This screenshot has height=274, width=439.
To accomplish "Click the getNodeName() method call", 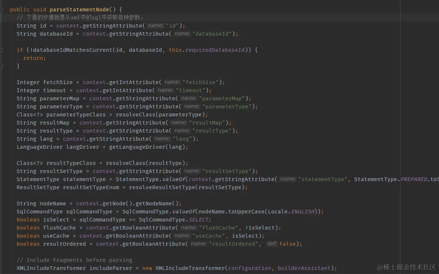I will click(x=158, y=203).
